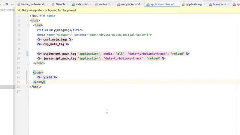The image size is (240, 135).
Task: Click the Ruby file icon on home_controller.rb tab
Action: click(19, 4)
